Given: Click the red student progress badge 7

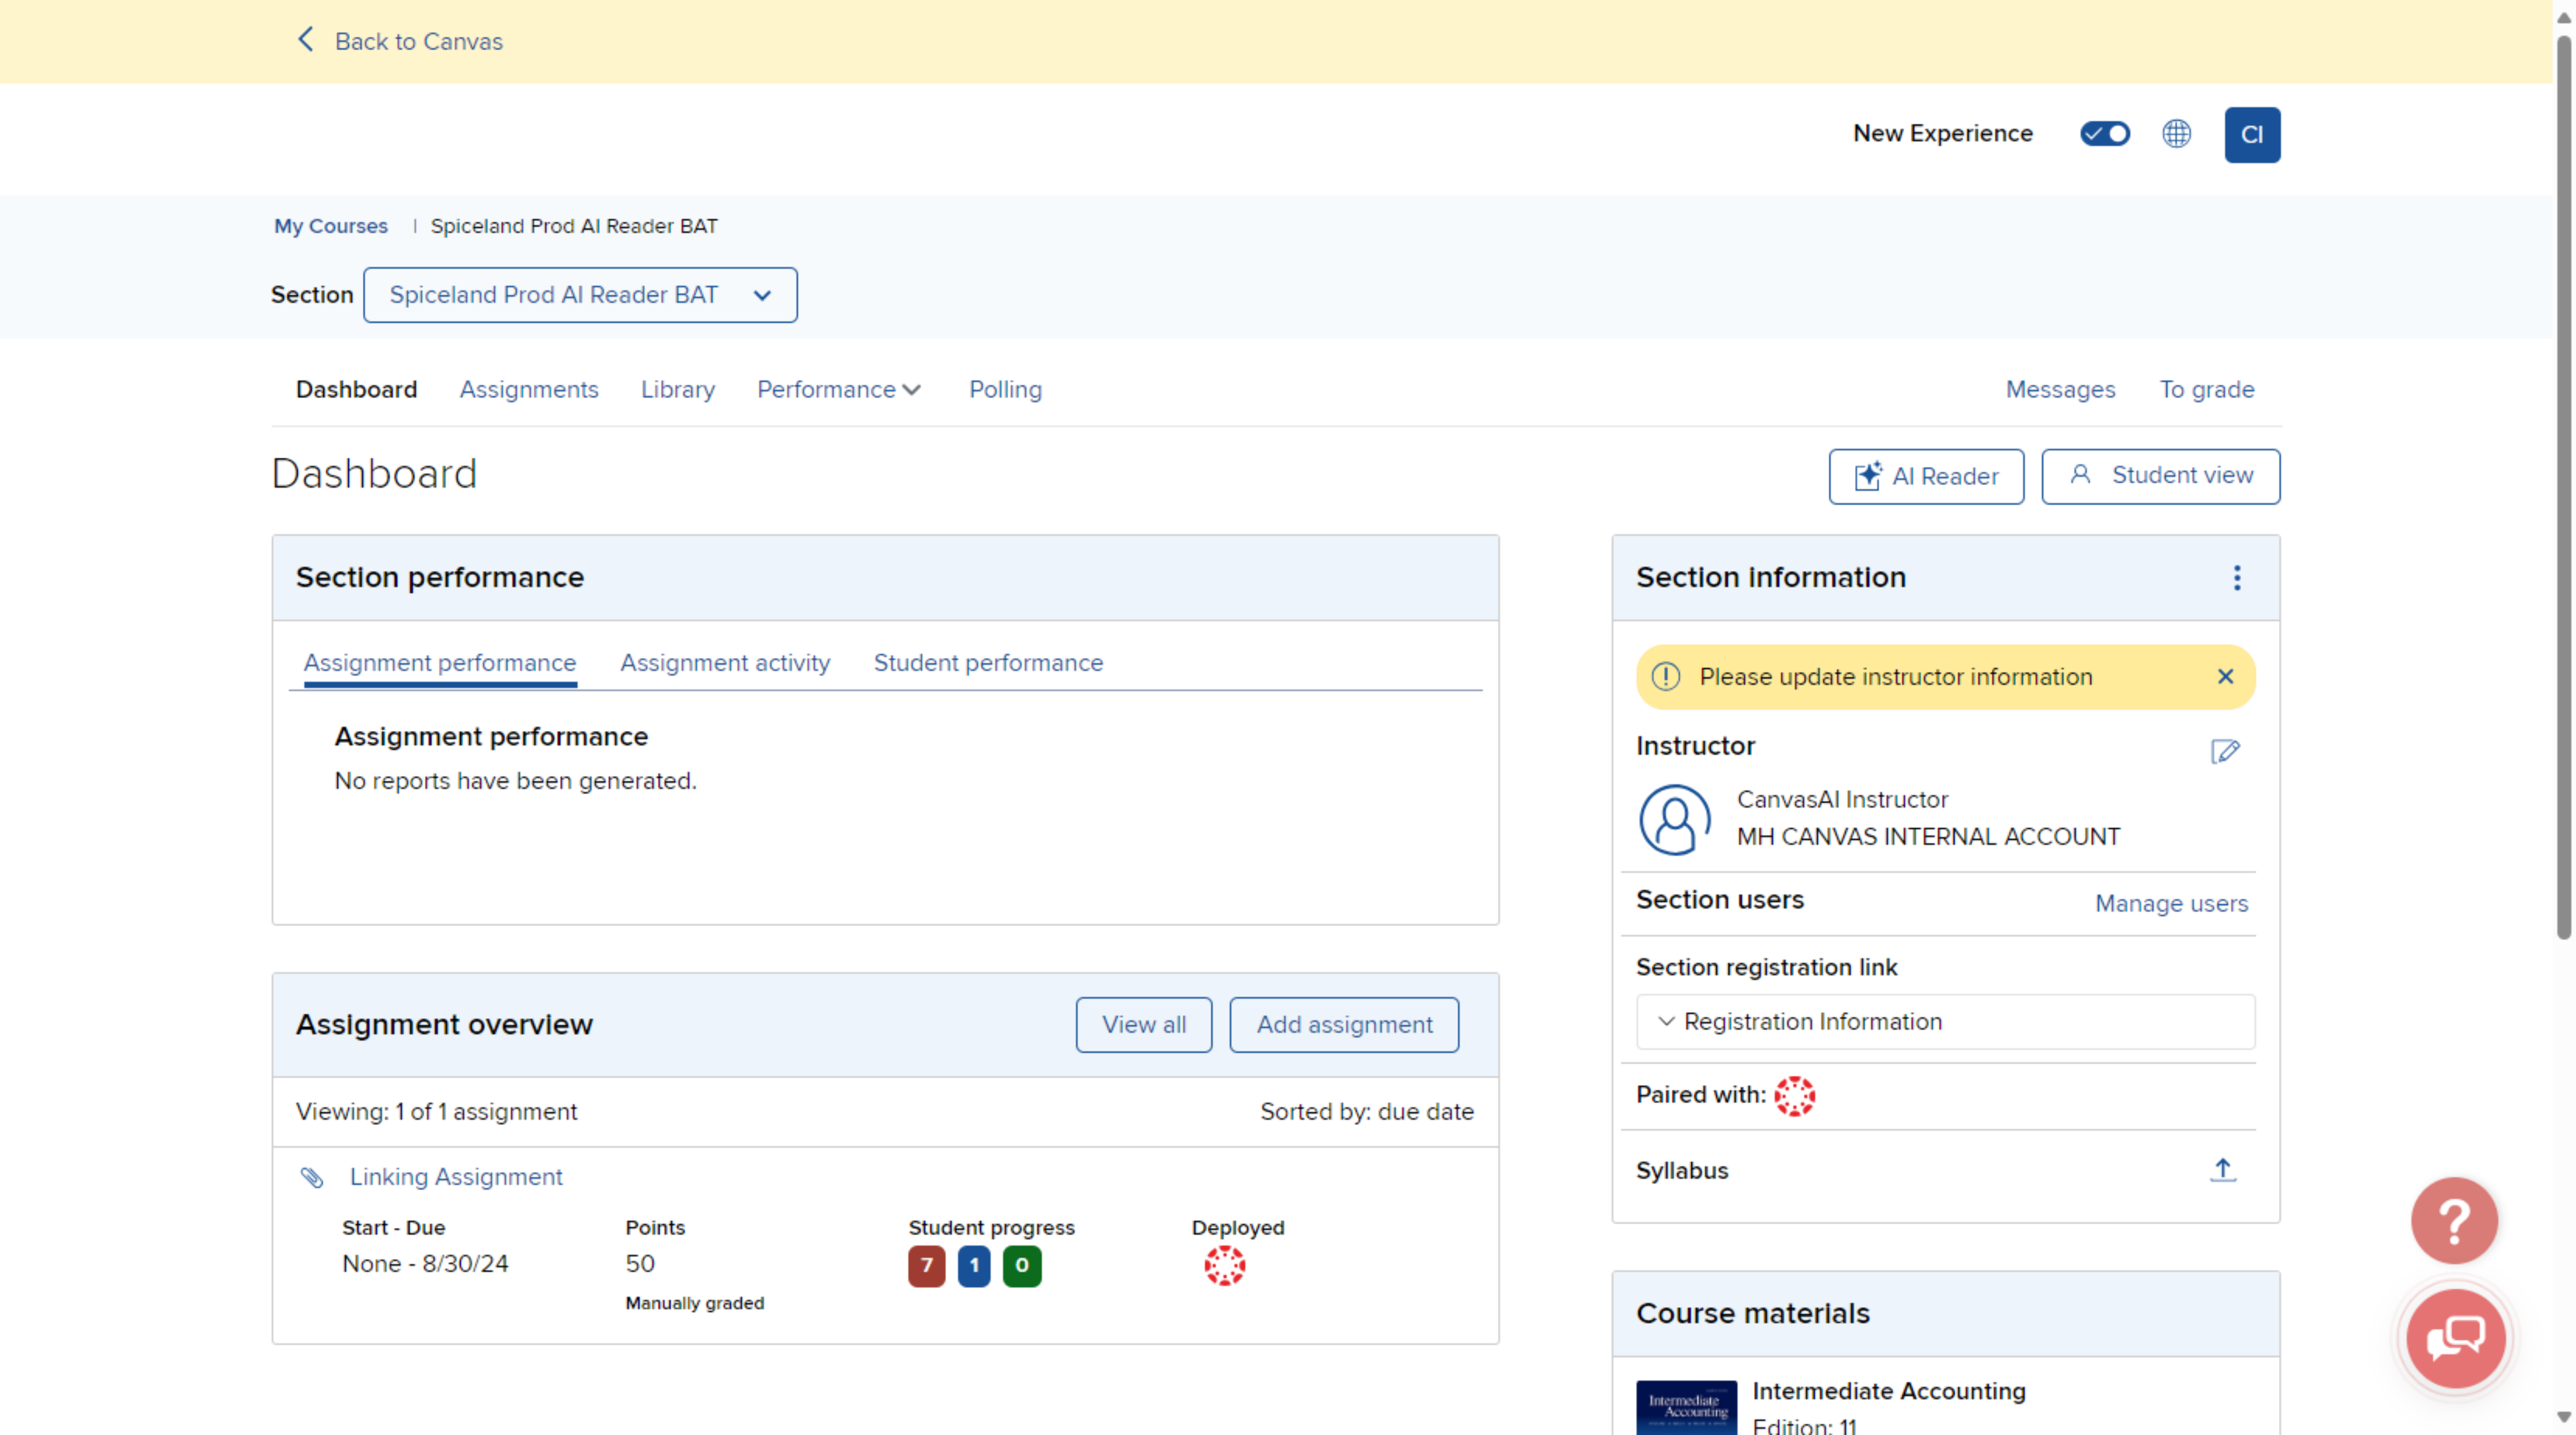Looking at the screenshot, I should (926, 1266).
